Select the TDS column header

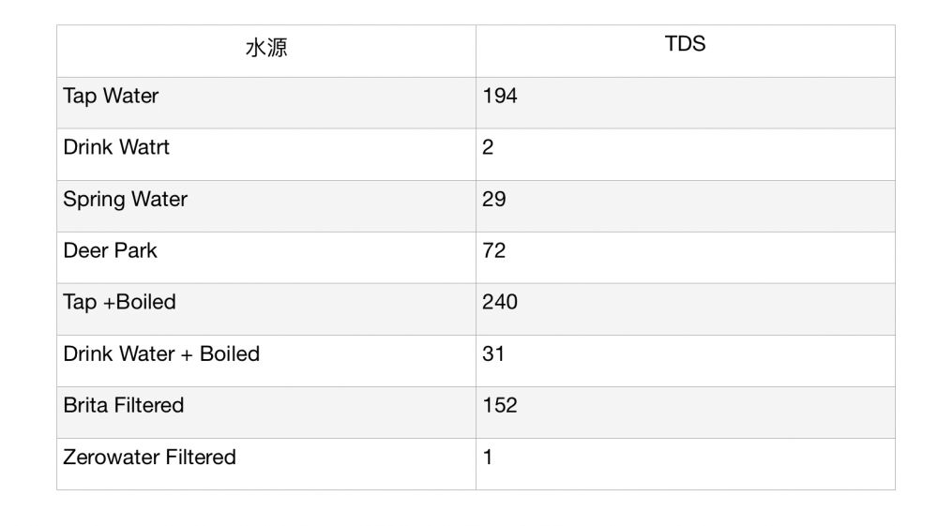685,44
